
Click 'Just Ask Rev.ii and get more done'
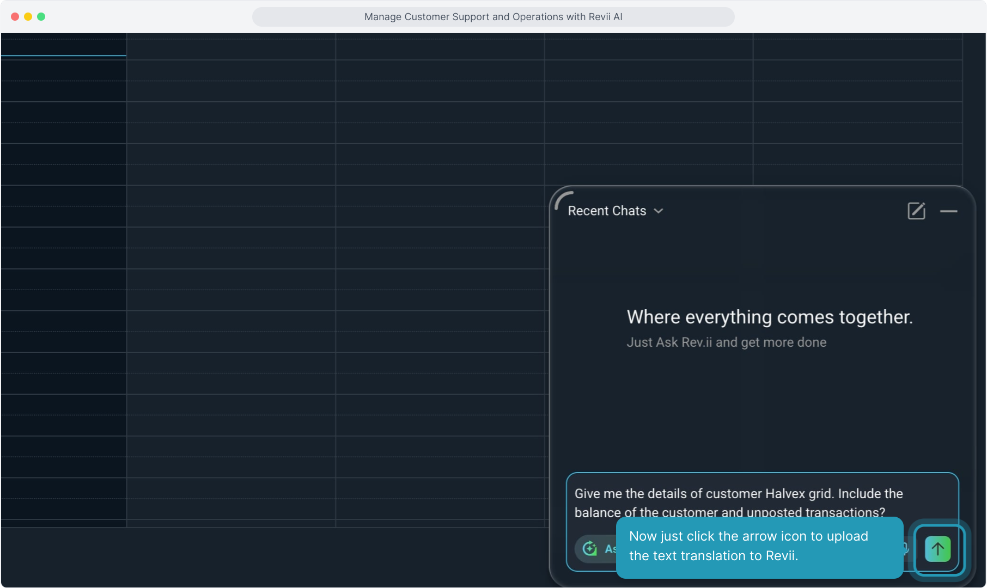(x=726, y=342)
